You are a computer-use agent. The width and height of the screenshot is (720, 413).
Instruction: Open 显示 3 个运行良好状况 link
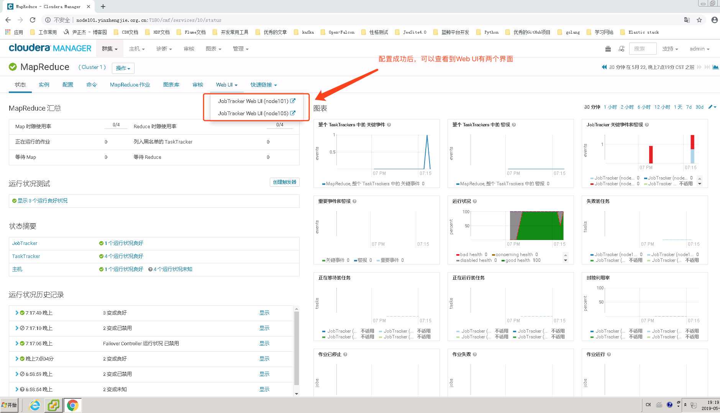[x=43, y=201]
